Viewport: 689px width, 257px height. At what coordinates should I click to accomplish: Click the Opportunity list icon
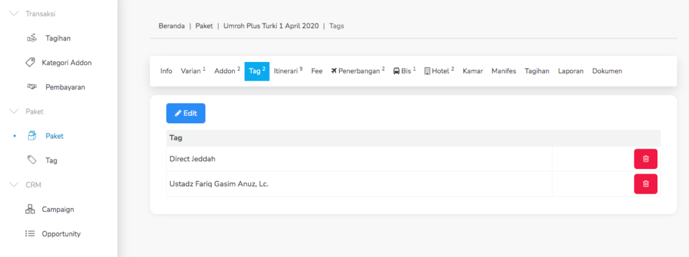coord(30,233)
